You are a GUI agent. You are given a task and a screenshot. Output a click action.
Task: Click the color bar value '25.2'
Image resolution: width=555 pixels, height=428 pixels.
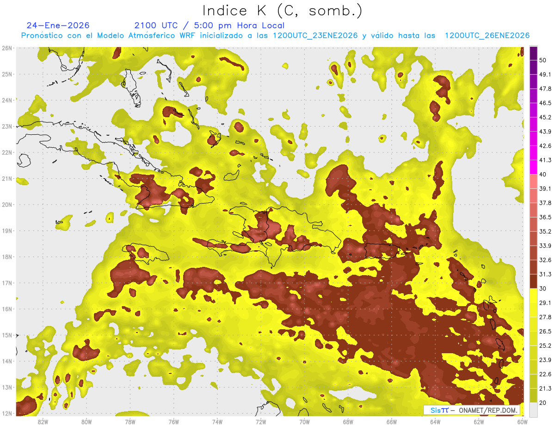(545, 346)
